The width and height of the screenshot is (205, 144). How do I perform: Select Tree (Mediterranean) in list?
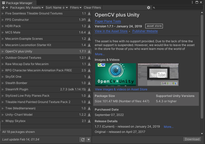coord(46,108)
